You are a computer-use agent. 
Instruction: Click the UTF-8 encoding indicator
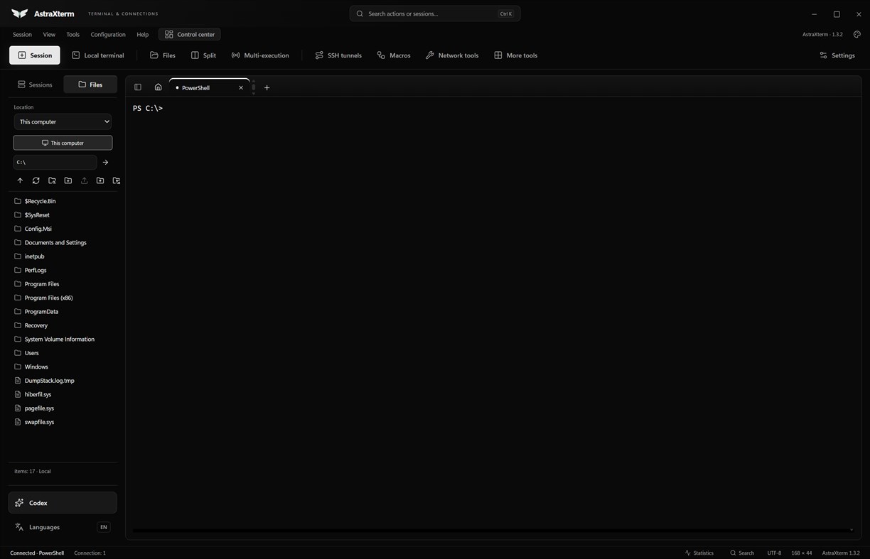(774, 553)
